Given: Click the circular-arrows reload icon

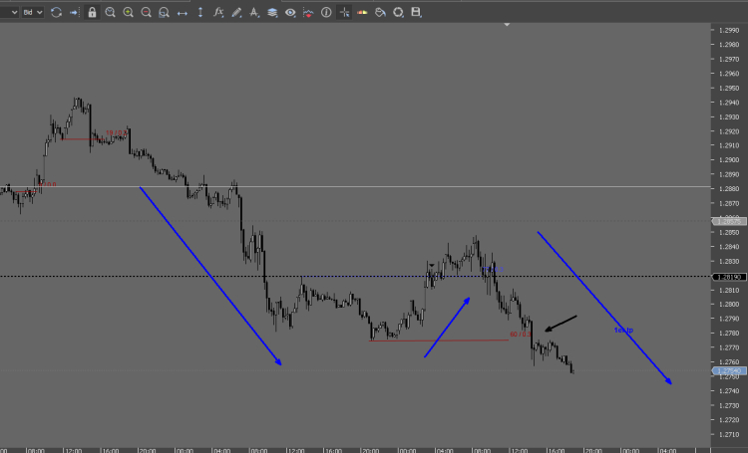Looking at the screenshot, I should pos(56,12).
